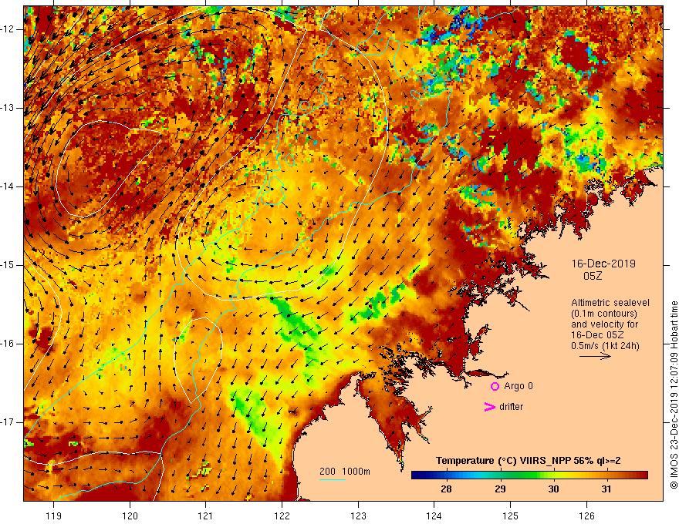Click the 16-Dec-2019 date label
The width and height of the screenshot is (679, 524).
pos(603,264)
